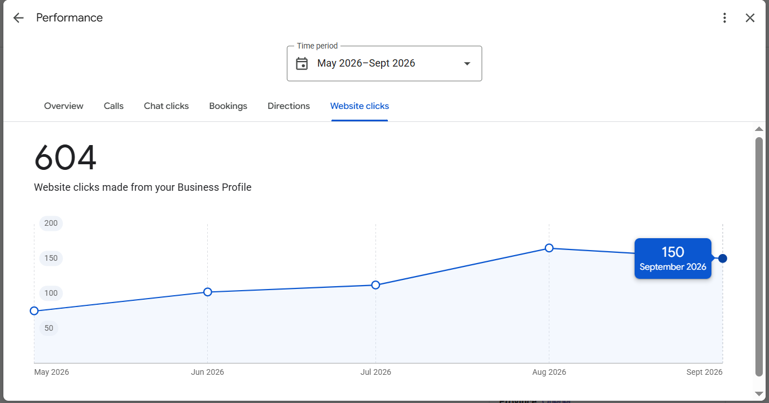Click the 50 y-axis label
Image resolution: width=769 pixels, height=403 pixels.
tap(49, 328)
